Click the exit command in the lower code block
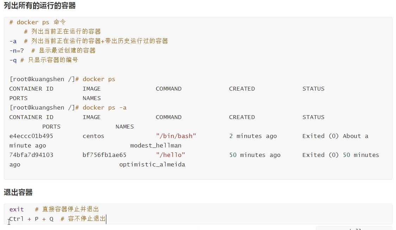The width and height of the screenshot is (396, 230). 17,209
